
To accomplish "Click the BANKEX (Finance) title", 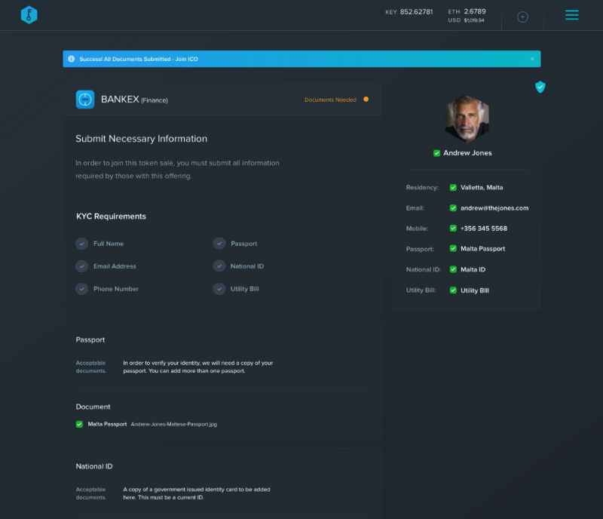I will click(134, 100).
